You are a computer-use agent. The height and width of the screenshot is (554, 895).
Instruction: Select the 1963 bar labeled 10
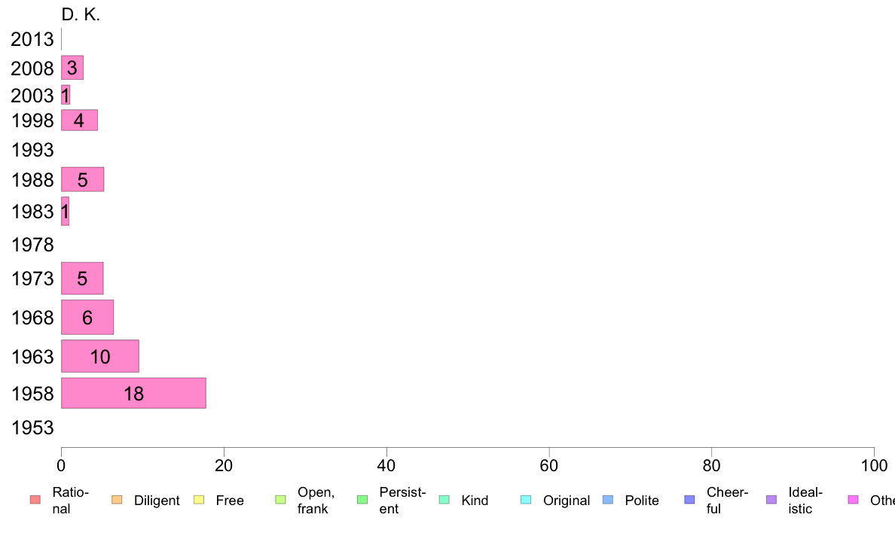100,356
